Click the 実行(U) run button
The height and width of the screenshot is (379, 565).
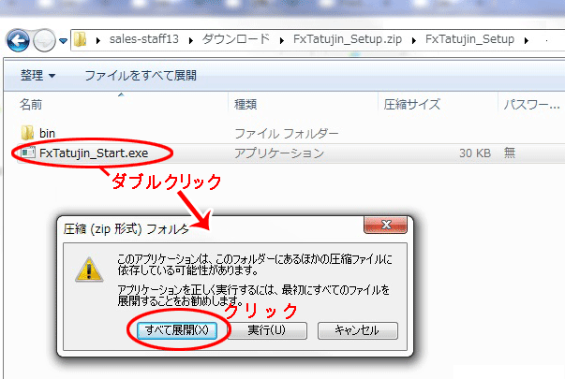[267, 330]
